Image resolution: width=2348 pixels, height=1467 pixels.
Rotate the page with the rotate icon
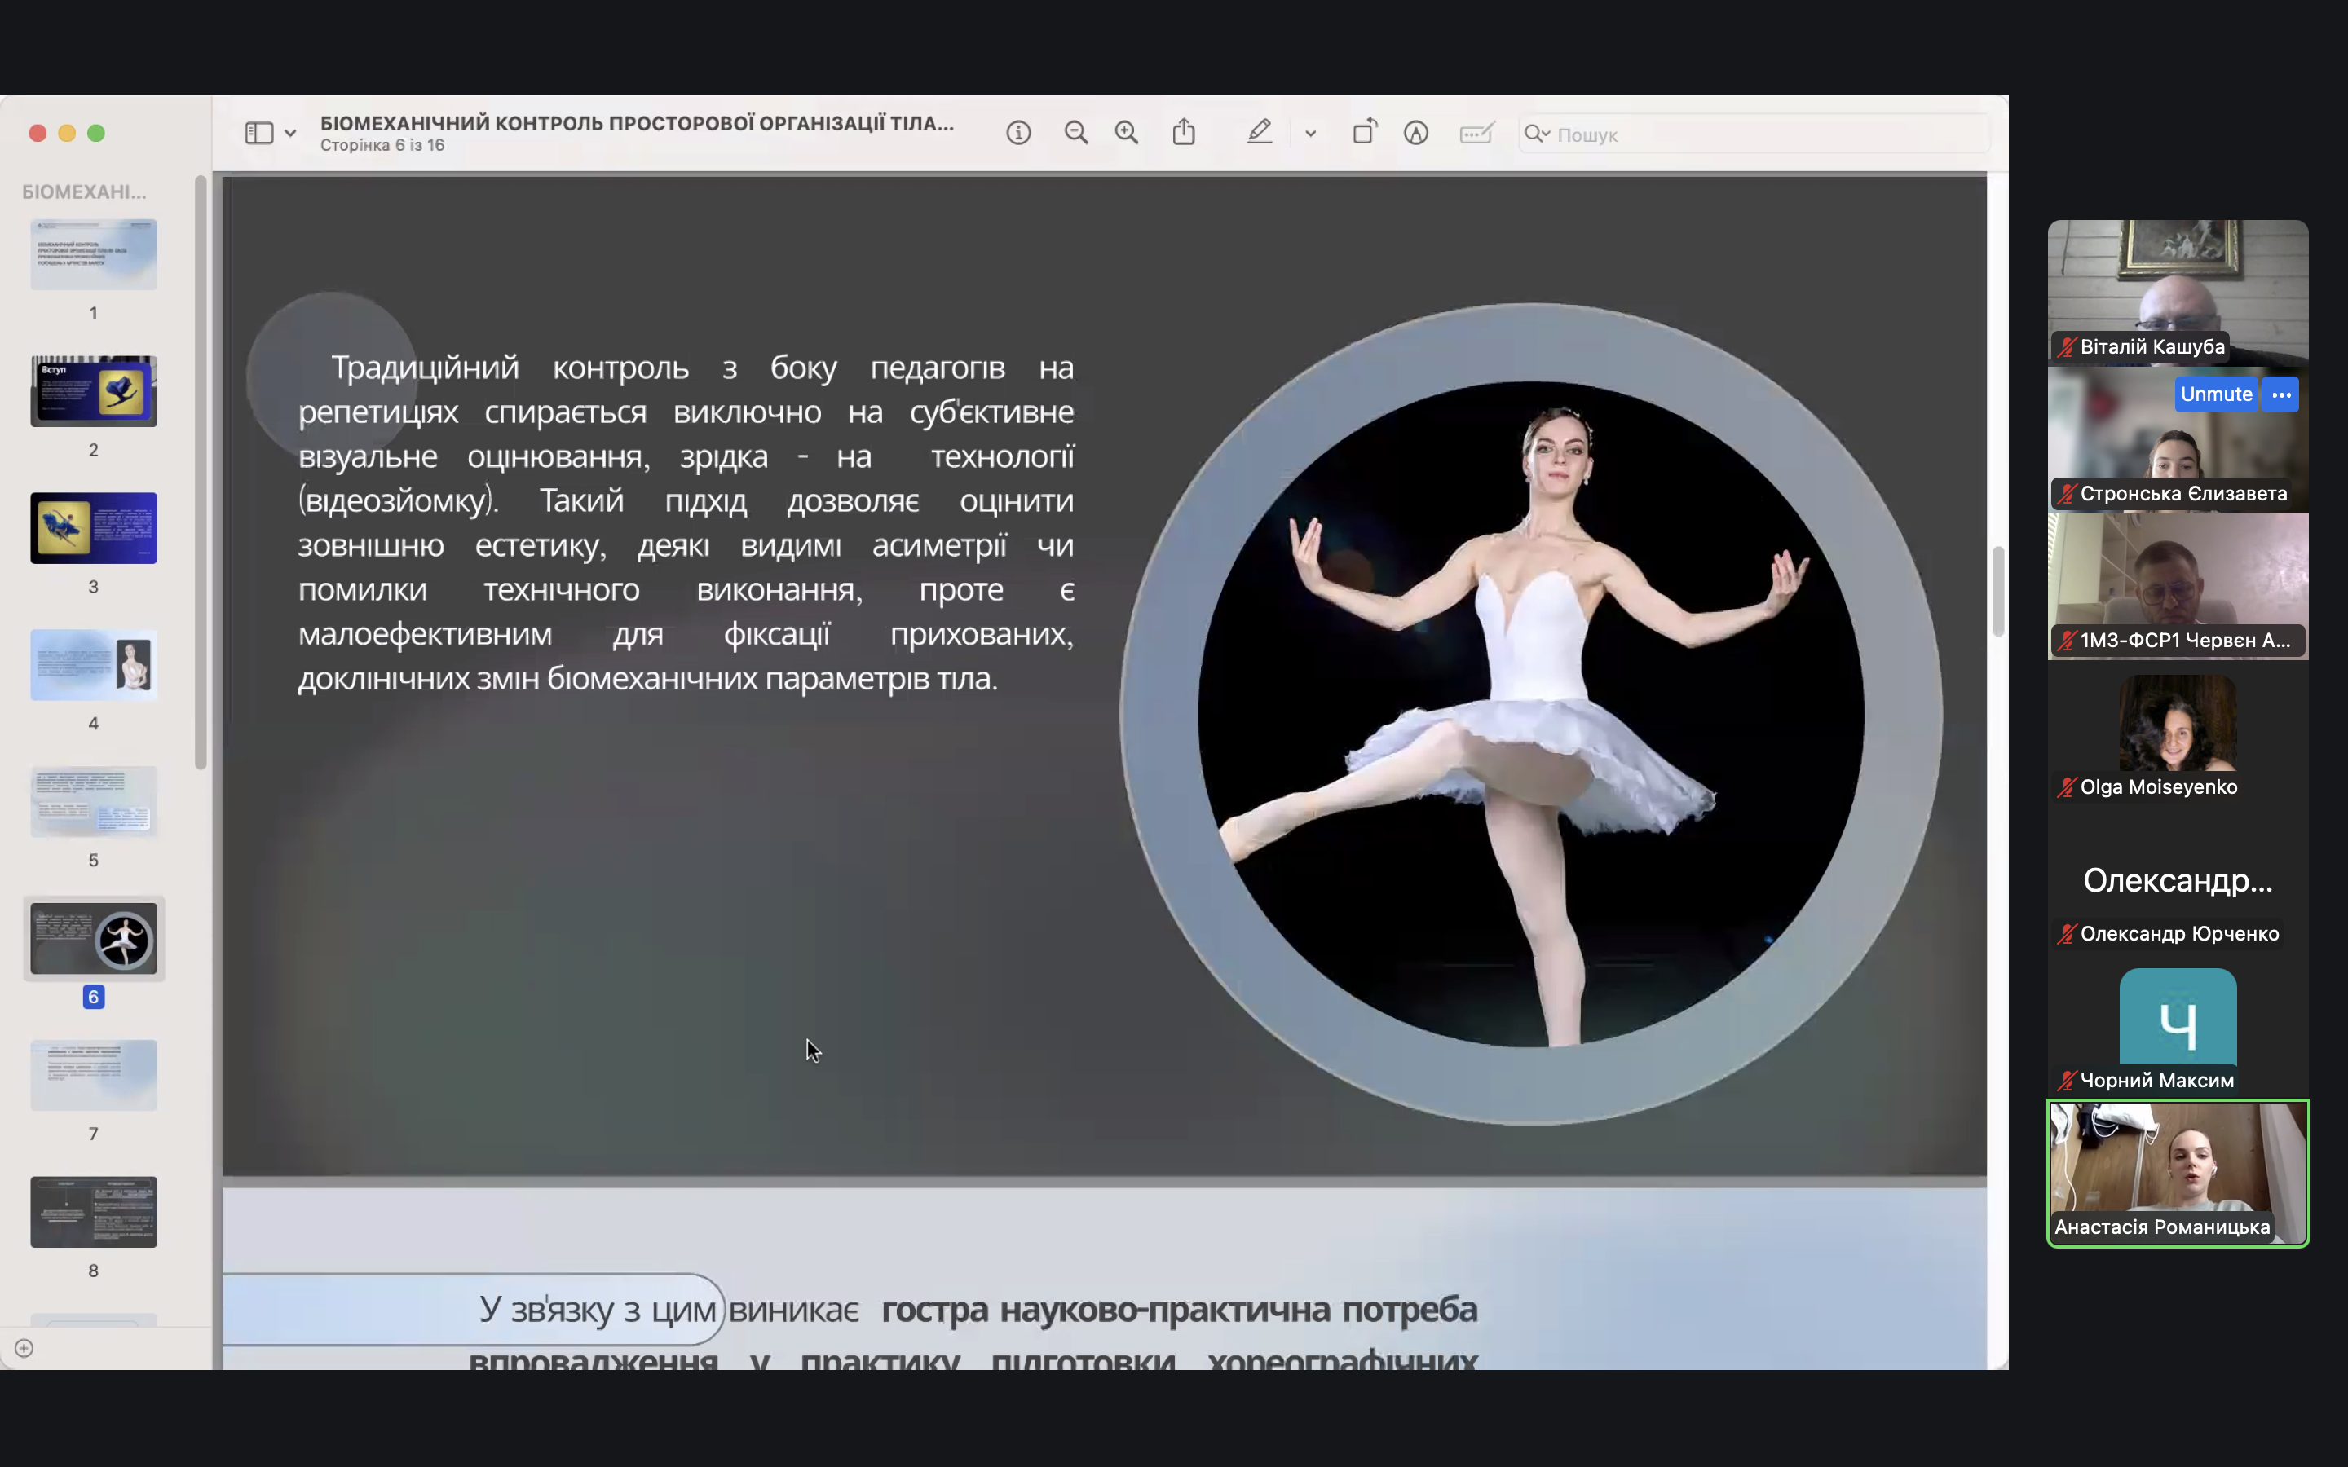click(1365, 132)
